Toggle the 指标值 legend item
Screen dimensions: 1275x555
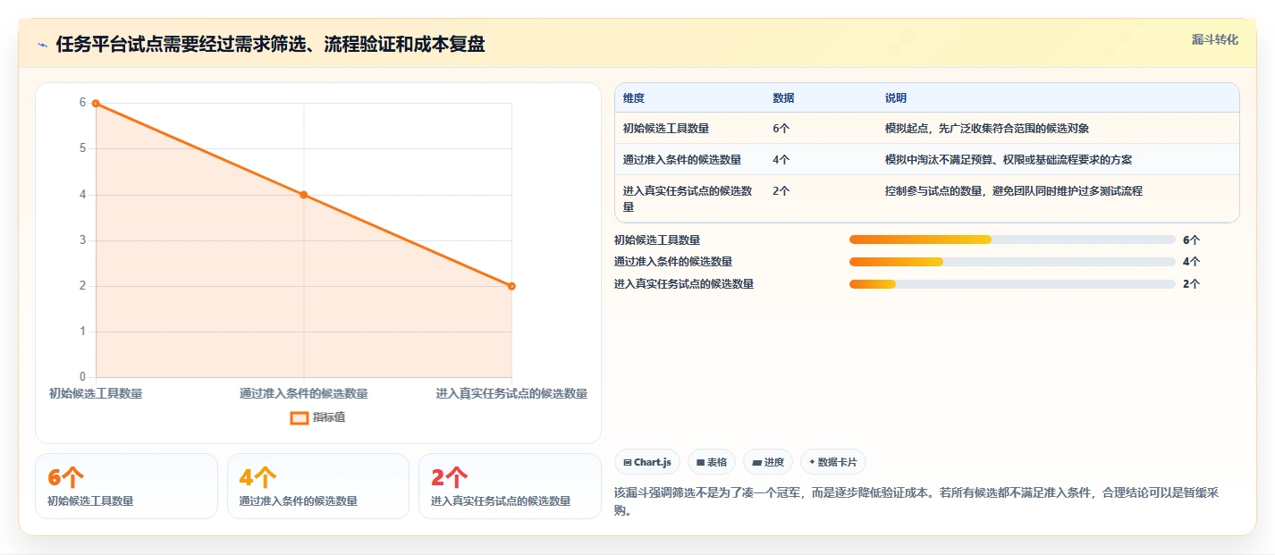click(x=317, y=417)
